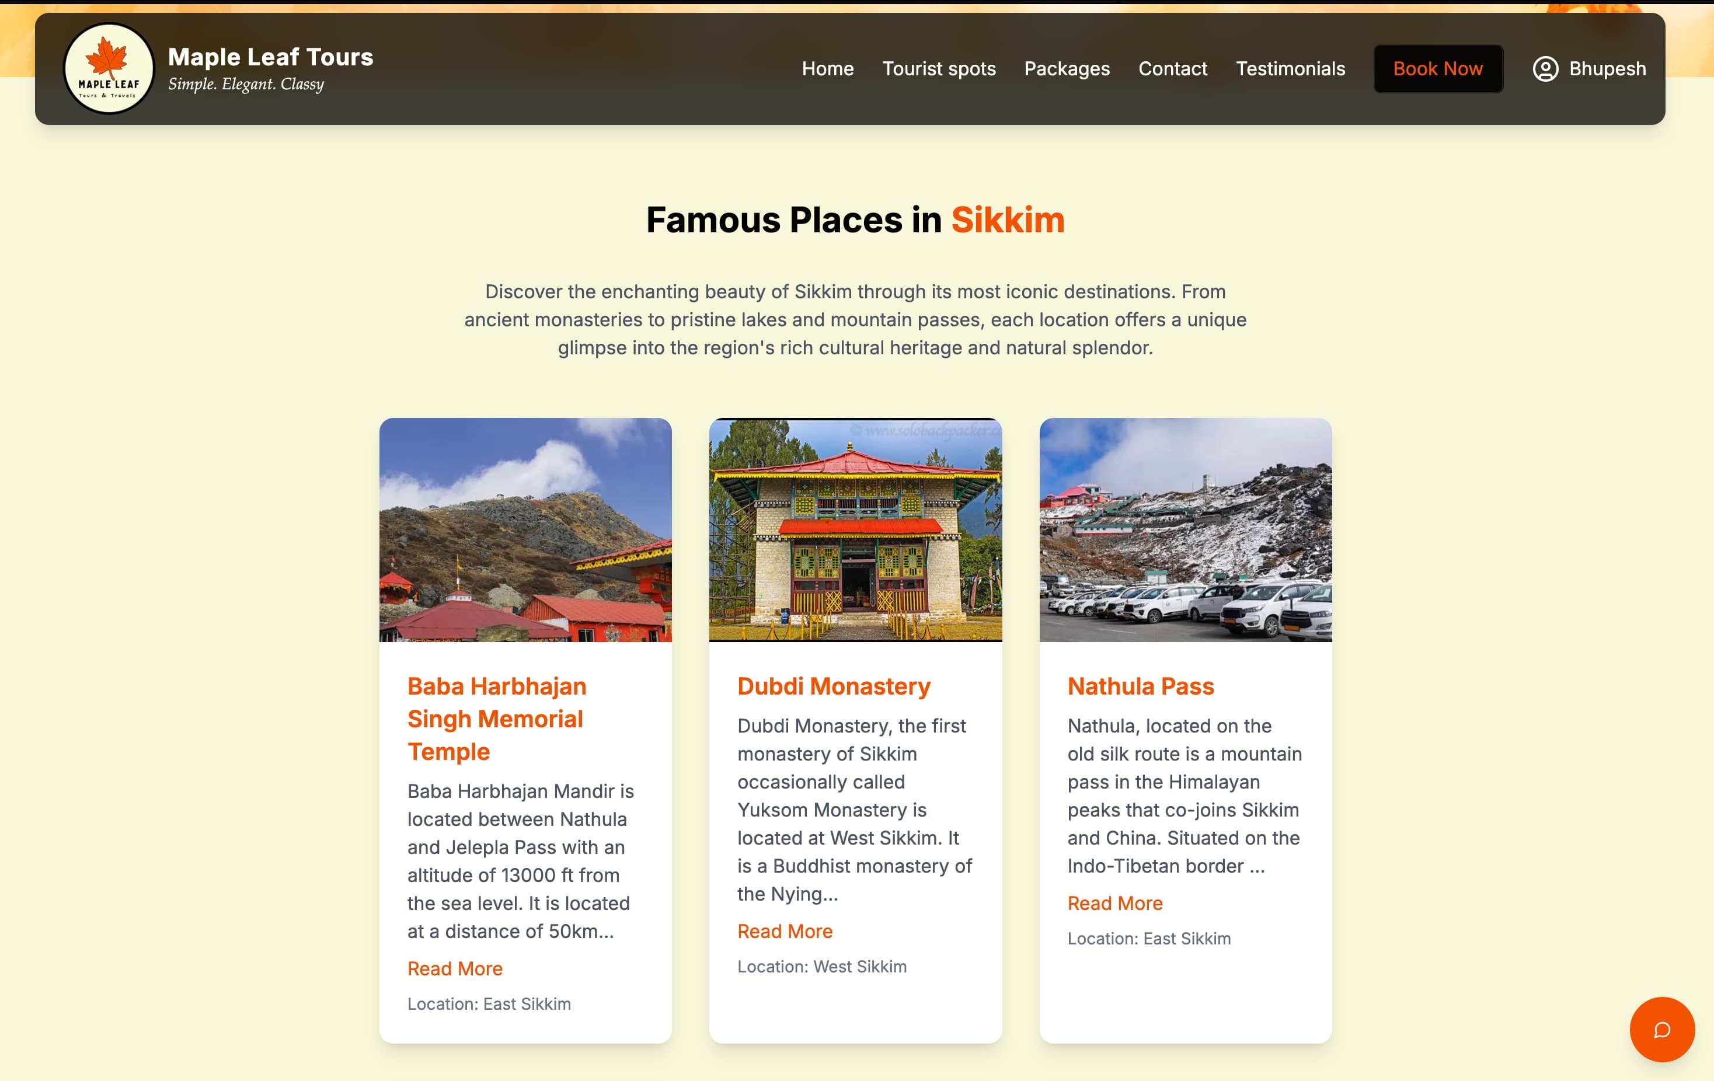Click the Maple Leaf Tours site title
This screenshot has height=1081, width=1714.
click(270, 57)
